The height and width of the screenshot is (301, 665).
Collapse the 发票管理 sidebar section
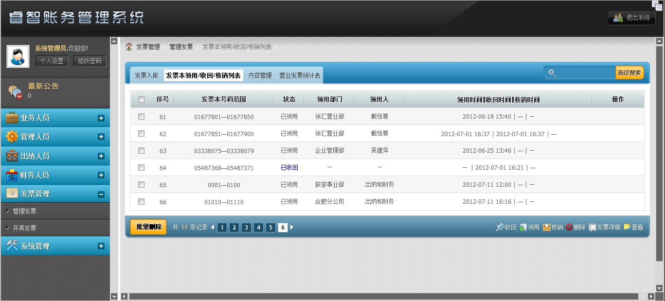[x=101, y=194]
